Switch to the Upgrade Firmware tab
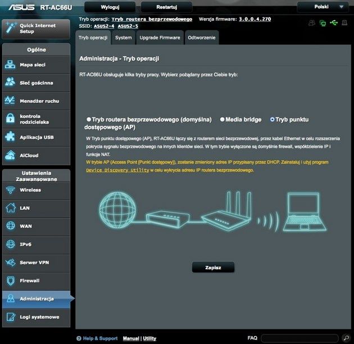354x344 pixels. click(x=160, y=38)
